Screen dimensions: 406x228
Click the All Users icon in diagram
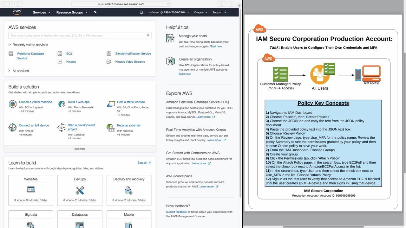pos(322,74)
